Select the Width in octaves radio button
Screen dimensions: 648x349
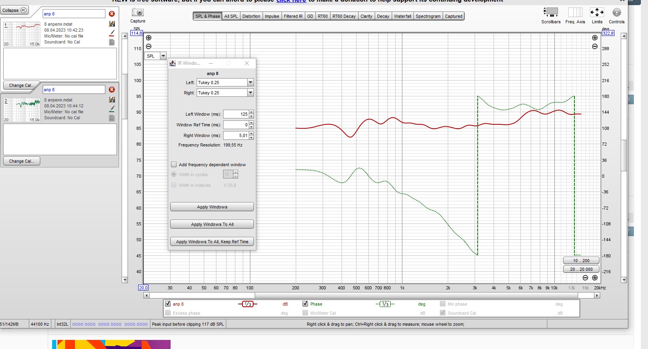174,185
